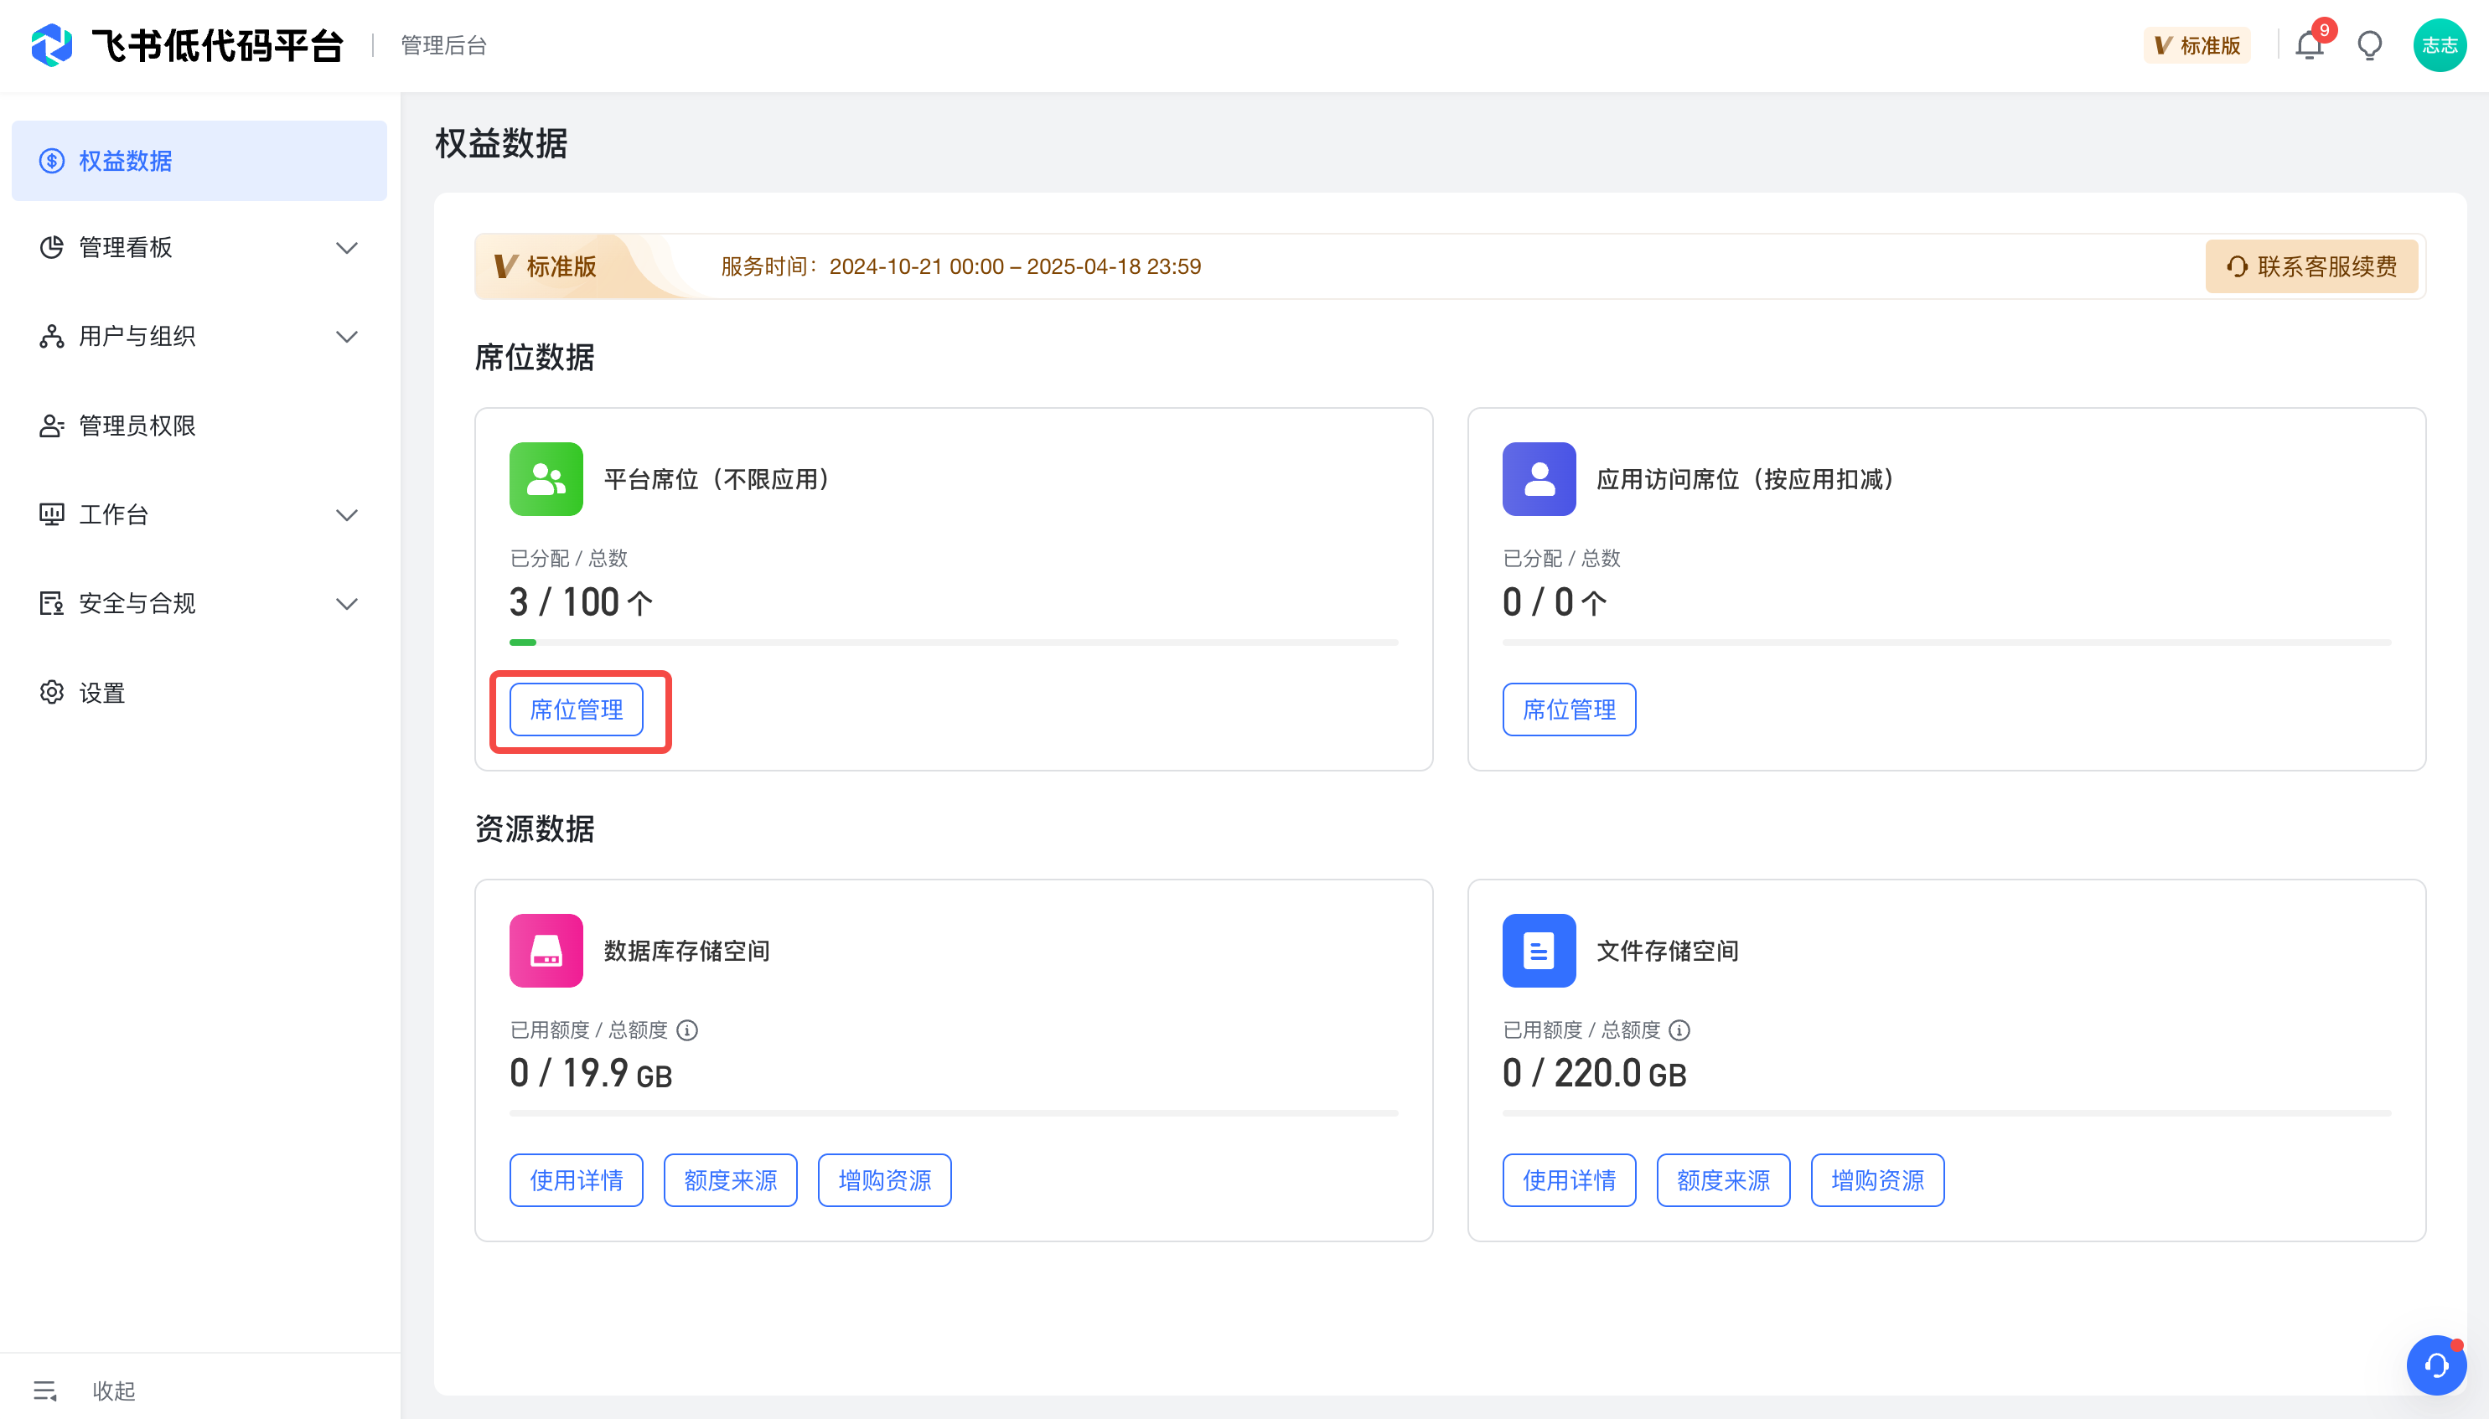Image resolution: width=2489 pixels, height=1419 pixels.
Task: Open 席位管理 for 平台席位
Action: click(577, 709)
